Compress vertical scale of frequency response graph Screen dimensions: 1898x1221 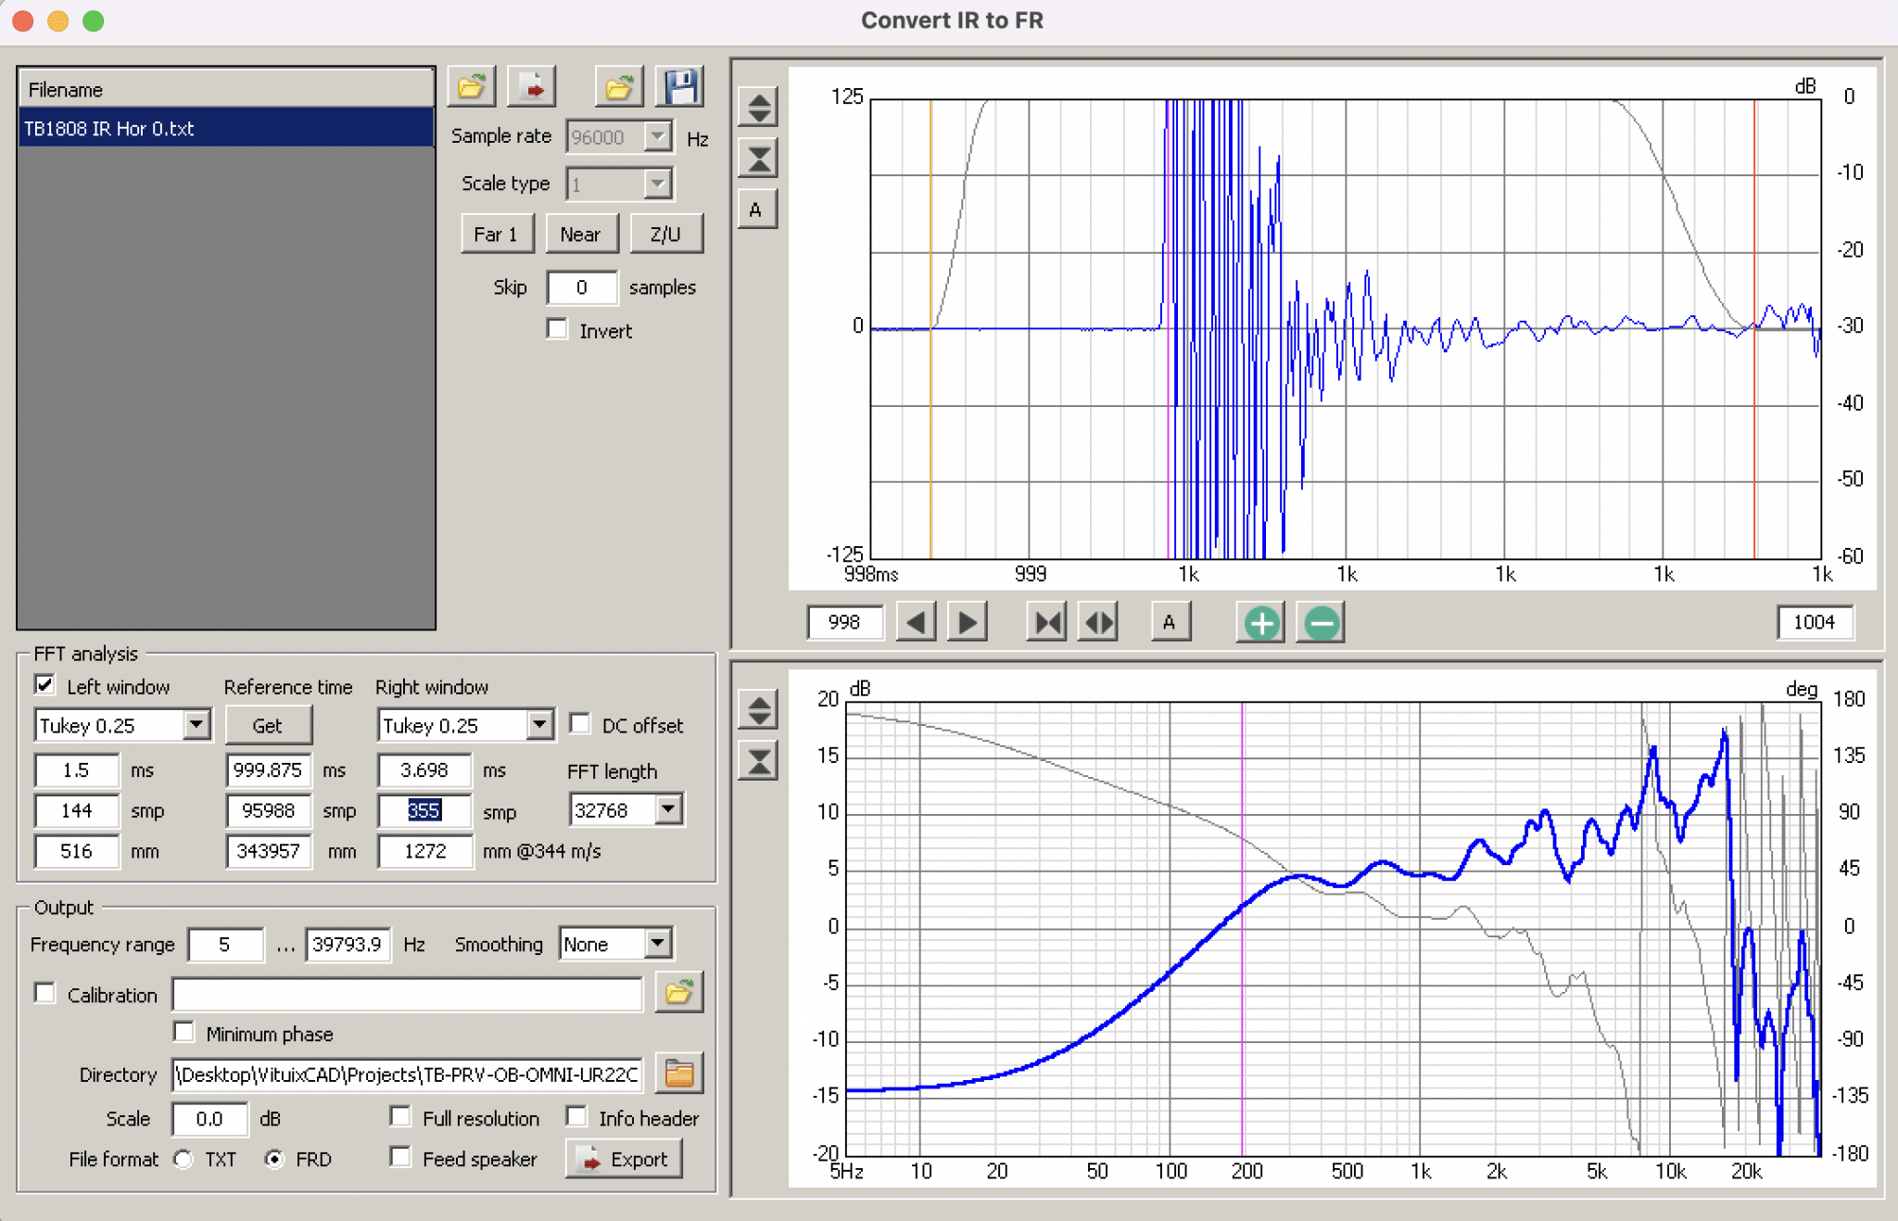click(x=758, y=762)
